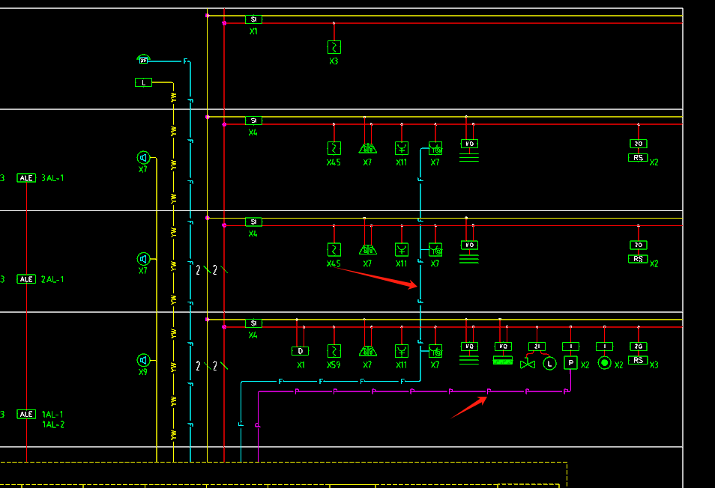The width and height of the screenshot is (715, 488).
Task: Select the horizontal cyan F line near bottom
Action: [x=331, y=381]
